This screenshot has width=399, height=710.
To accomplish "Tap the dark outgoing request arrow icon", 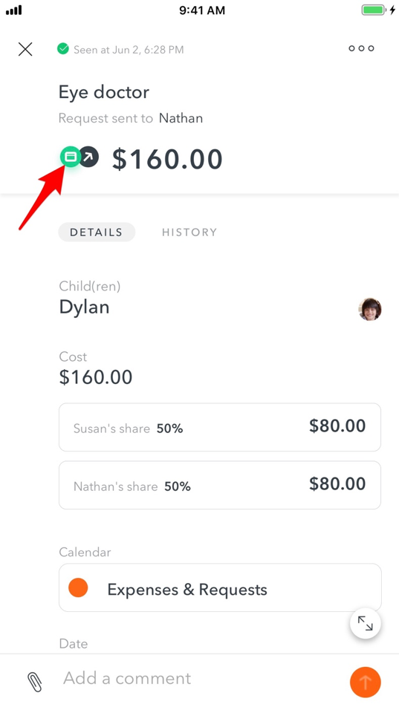I will pos(89,157).
